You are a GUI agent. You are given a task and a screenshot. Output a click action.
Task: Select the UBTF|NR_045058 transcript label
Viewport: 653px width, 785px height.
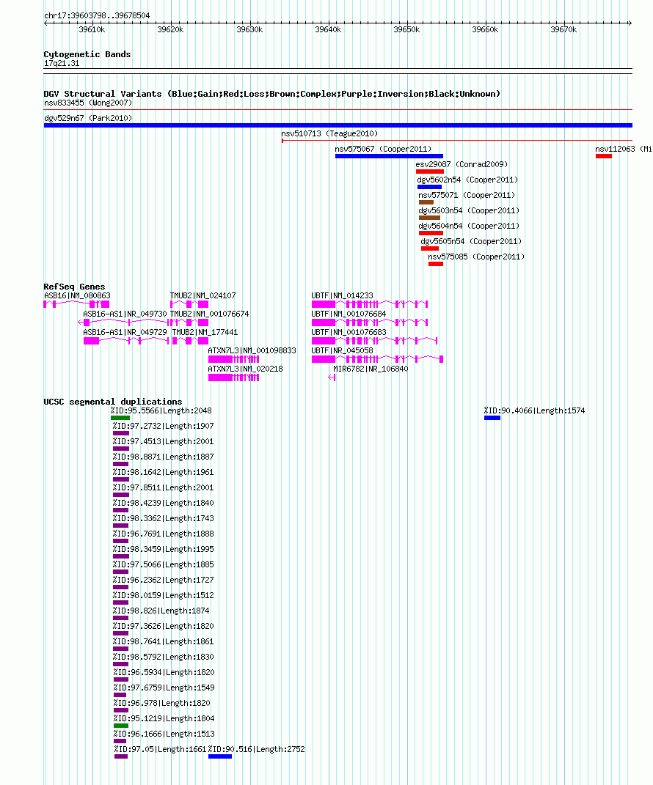pos(343,351)
